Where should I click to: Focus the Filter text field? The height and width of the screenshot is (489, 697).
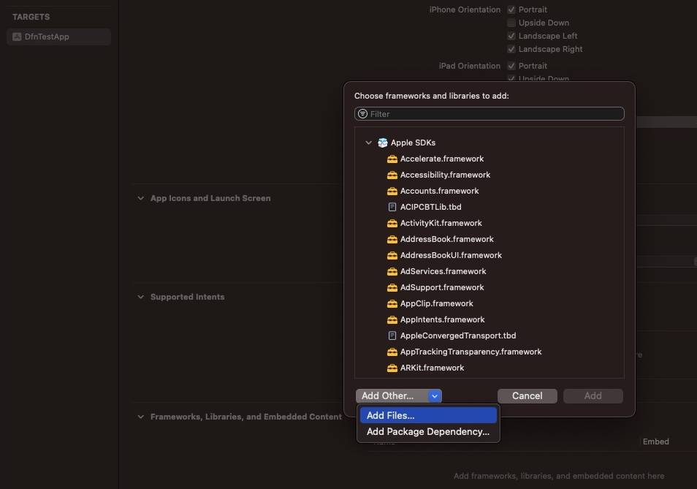(493, 114)
